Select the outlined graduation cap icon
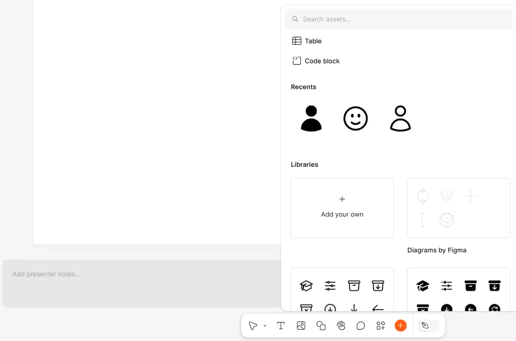Screen dimensions: 516x341 [306, 286]
